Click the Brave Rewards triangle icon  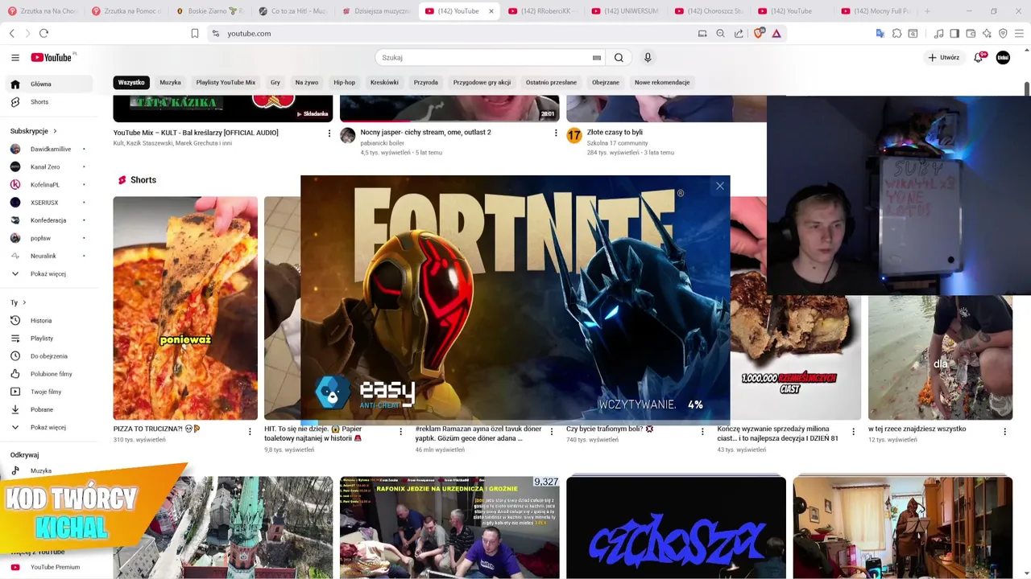point(776,33)
